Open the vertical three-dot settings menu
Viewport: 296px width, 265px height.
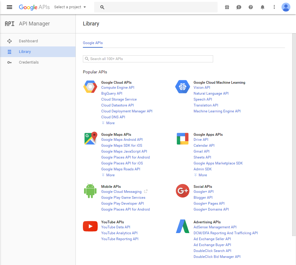pyautogui.click(x=274, y=7)
